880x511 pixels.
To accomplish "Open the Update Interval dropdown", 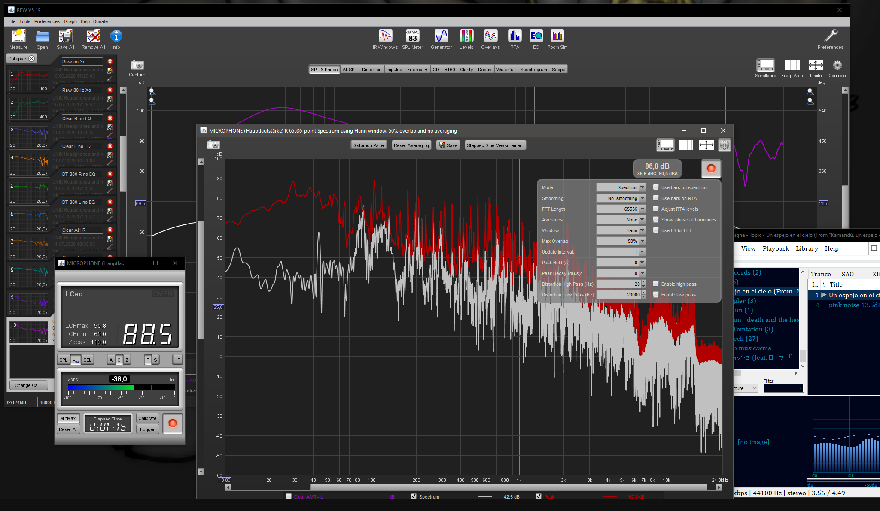I will [621, 252].
